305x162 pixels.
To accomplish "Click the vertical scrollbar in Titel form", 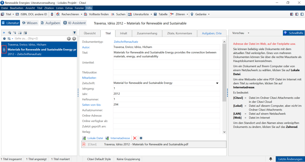I will (x=224, y=87).
